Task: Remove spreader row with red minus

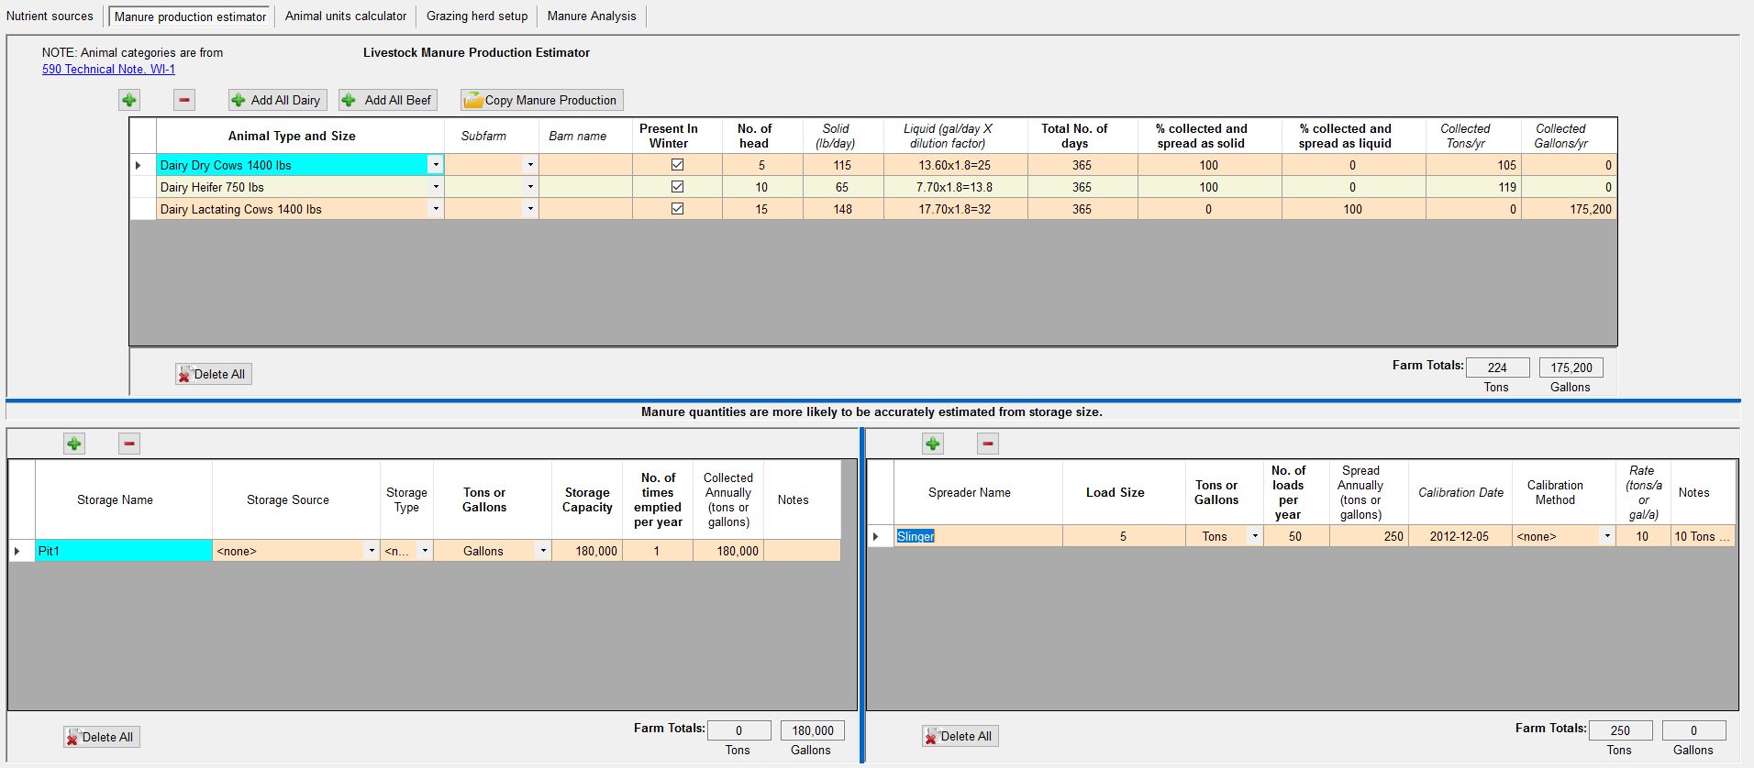Action: [988, 444]
